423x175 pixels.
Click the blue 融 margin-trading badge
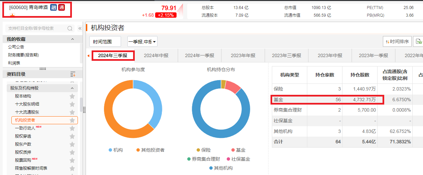[x=54, y=7]
